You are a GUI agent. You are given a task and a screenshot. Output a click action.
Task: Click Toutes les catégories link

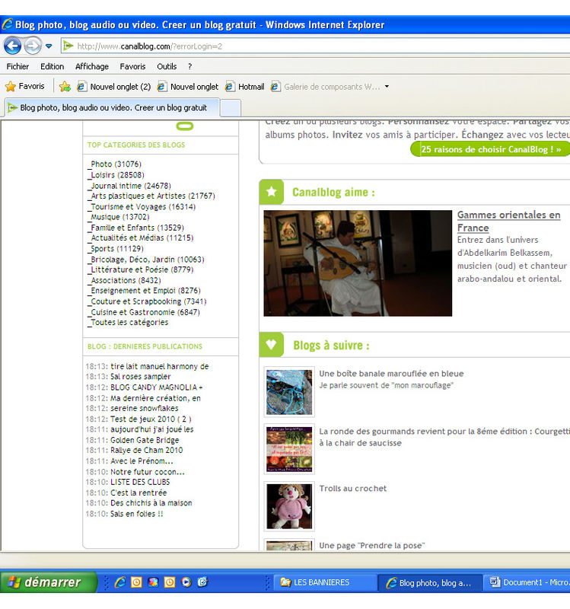pyautogui.click(x=129, y=322)
